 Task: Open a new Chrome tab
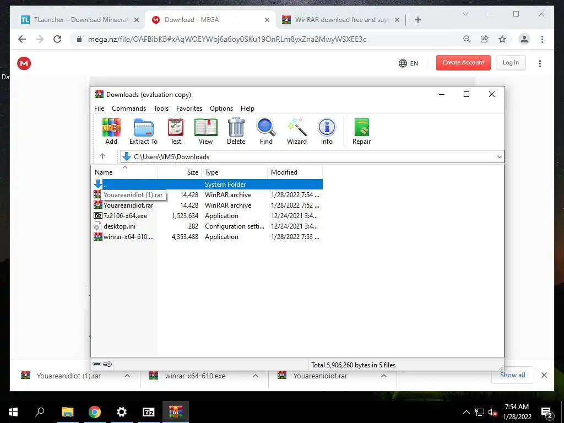[x=417, y=20]
